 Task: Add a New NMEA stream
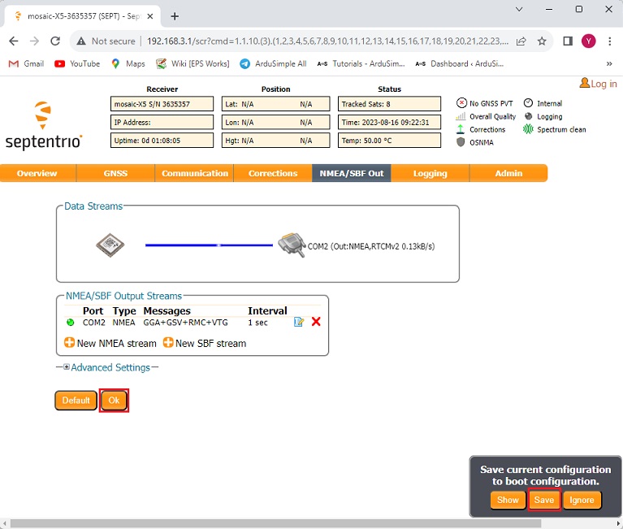coord(110,343)
